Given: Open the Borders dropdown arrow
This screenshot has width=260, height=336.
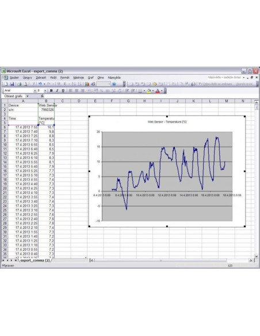Looking at the screenshot, I should click(144, 91).
